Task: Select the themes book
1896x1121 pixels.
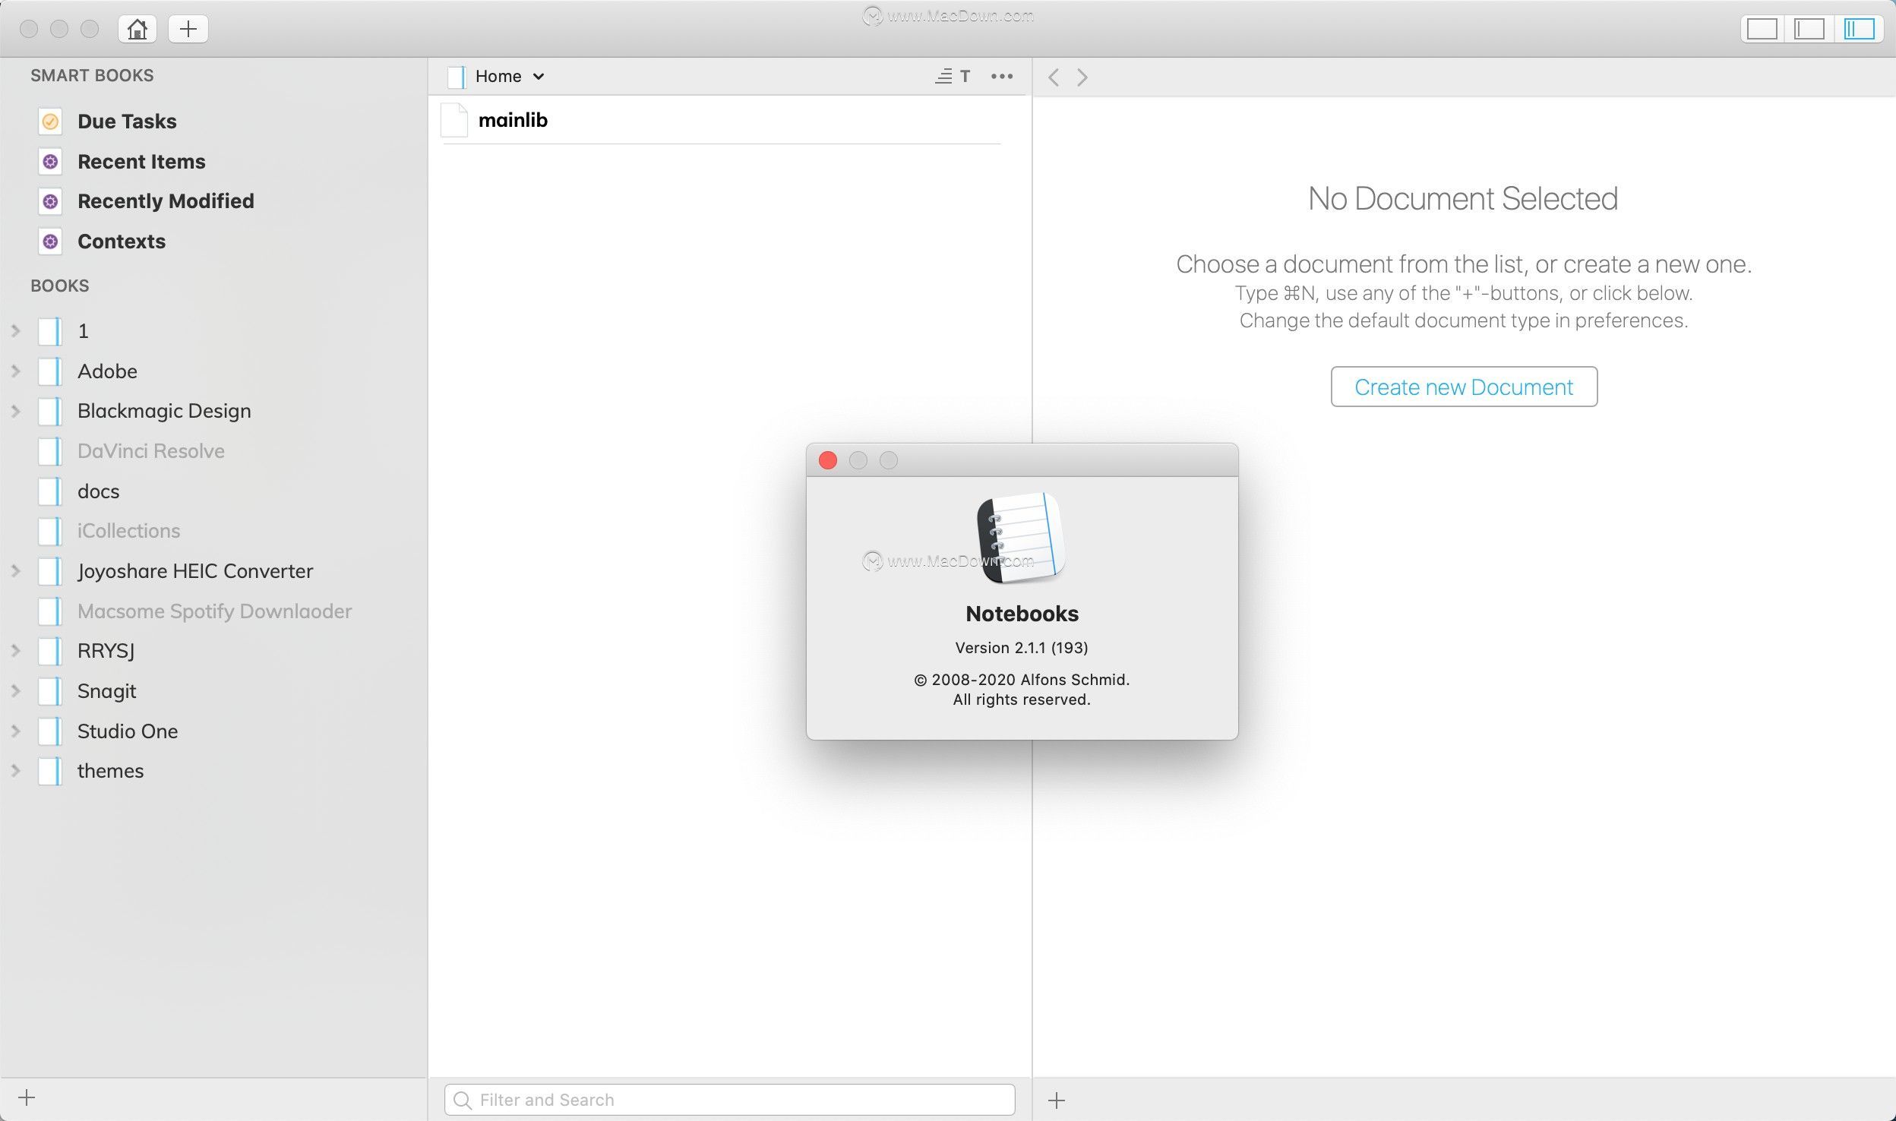Action: point(111,771)
